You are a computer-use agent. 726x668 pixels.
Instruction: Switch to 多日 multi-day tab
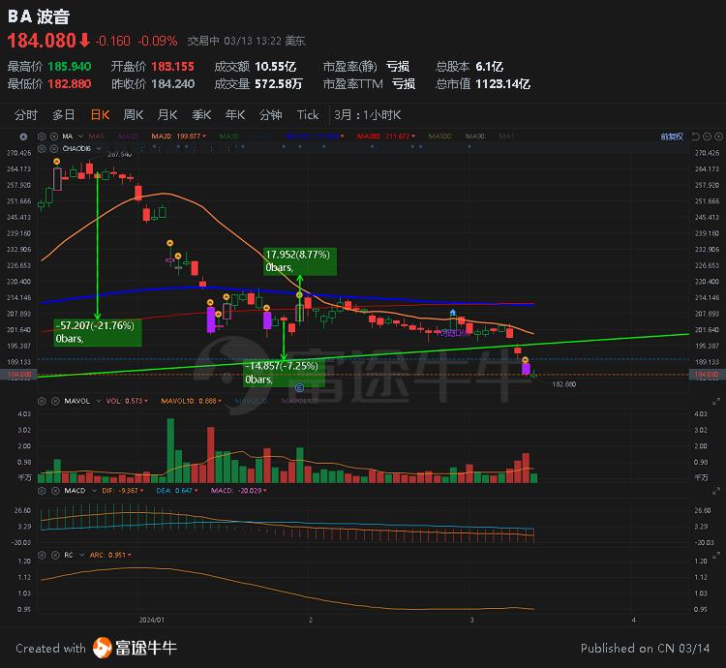[64, 115]
